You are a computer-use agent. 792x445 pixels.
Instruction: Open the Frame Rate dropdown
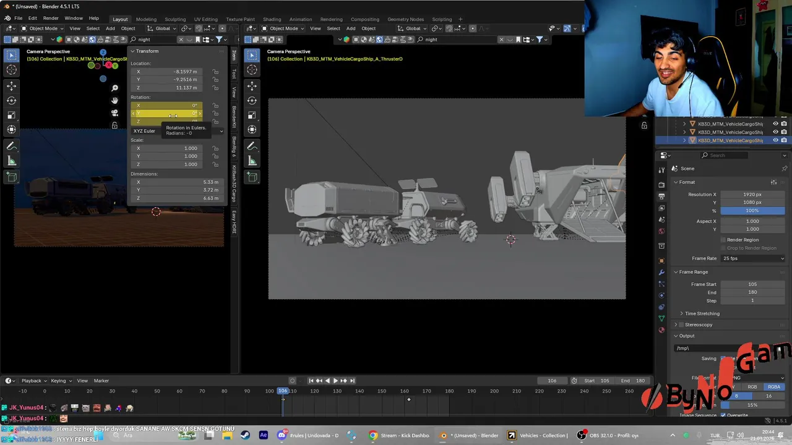[752, 258]
